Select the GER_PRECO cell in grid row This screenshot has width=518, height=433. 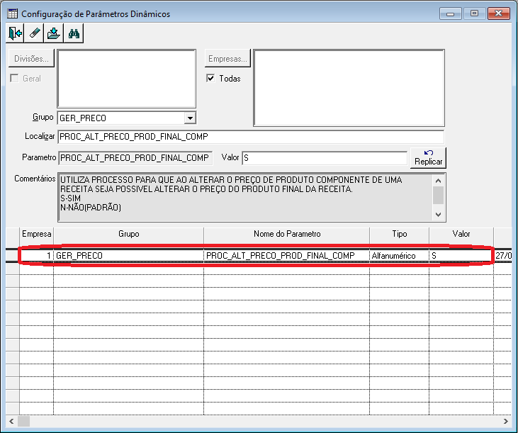pyautogui.click(x=128, y=255)
